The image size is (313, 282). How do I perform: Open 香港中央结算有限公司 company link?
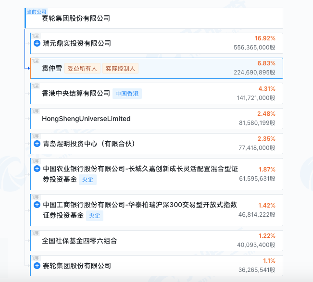(76, 93)
